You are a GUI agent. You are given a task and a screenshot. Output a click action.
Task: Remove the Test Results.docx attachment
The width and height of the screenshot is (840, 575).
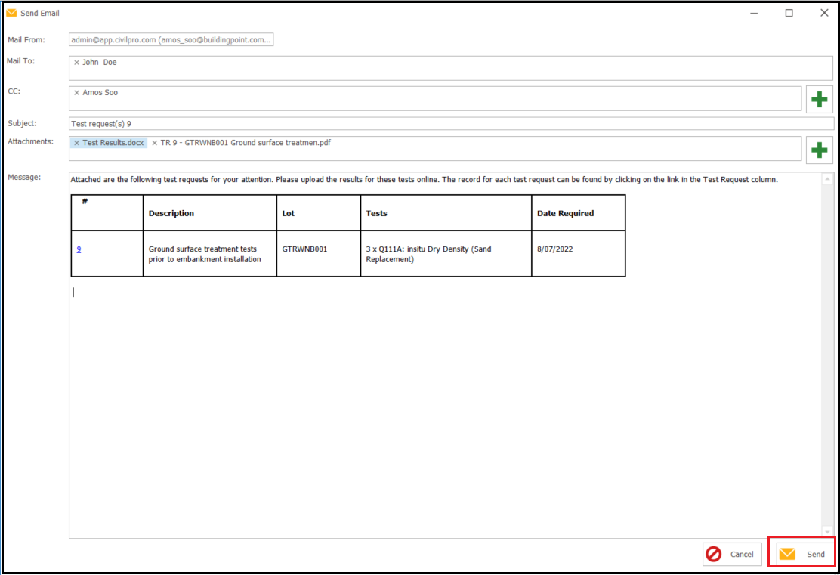click(76, 143)
